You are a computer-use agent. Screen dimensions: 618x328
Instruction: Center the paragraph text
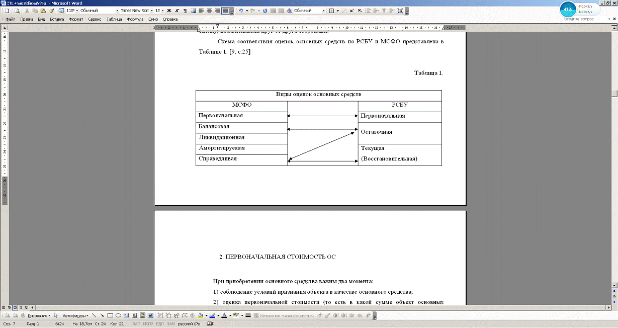point(209,10)
